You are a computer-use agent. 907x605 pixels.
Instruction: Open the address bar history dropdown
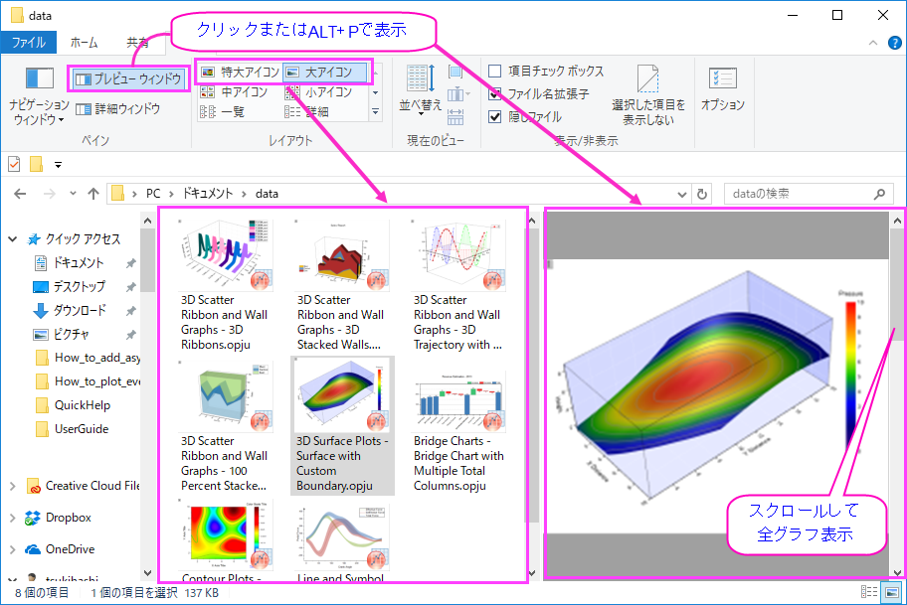coord(682,194)
